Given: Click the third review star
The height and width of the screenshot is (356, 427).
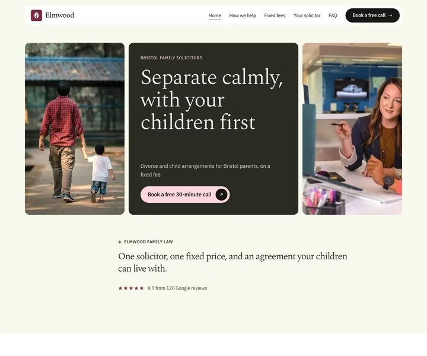Looking at the screenshot, I should (131, 288).
